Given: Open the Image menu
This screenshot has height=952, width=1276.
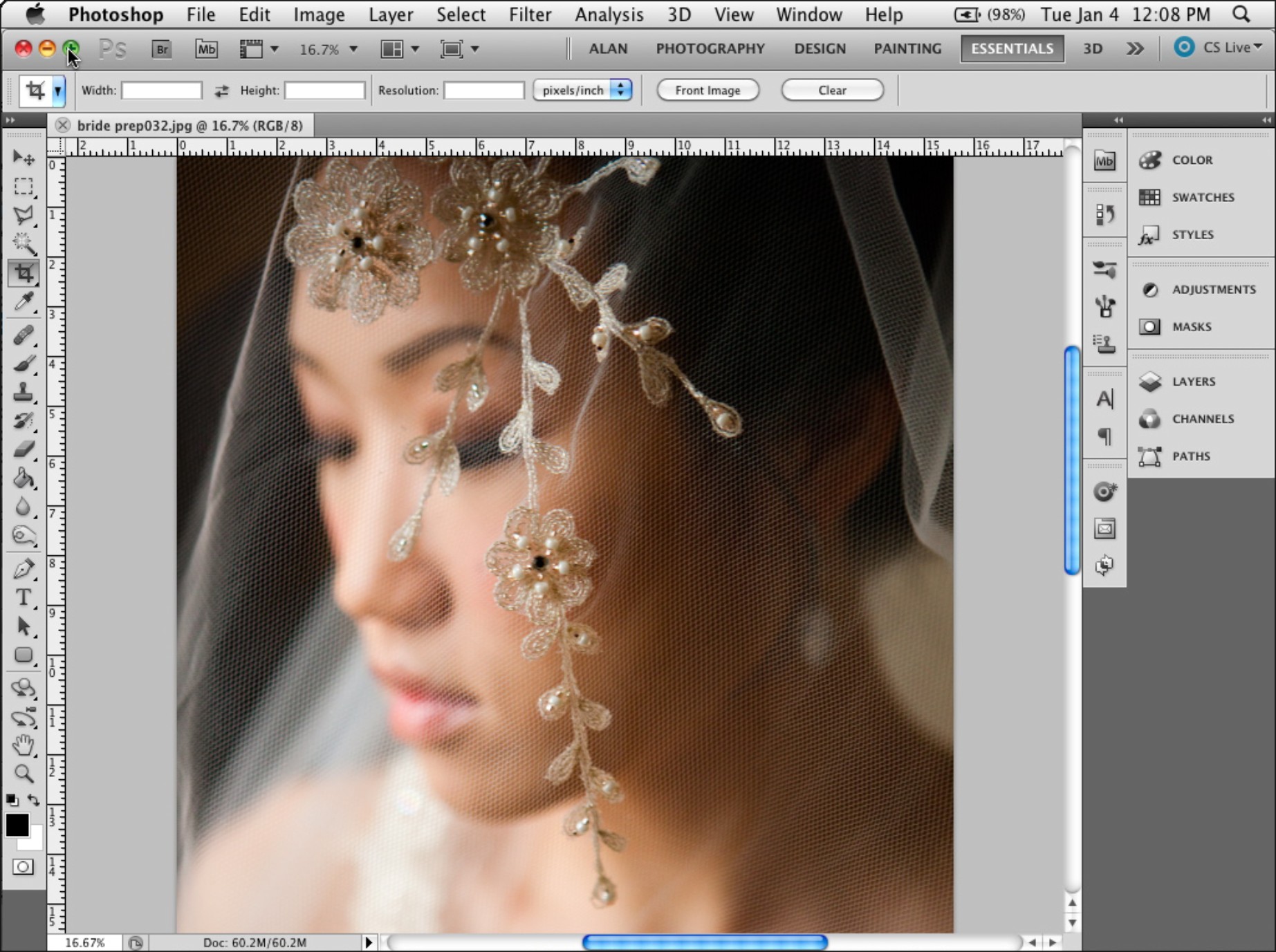Looking at the screenshot, I should click(x=319, y=15).
